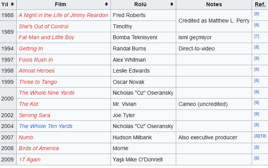268x168 pixels.
Task: Click the Ref. column header abbreviation
Action: pos(260,4)
